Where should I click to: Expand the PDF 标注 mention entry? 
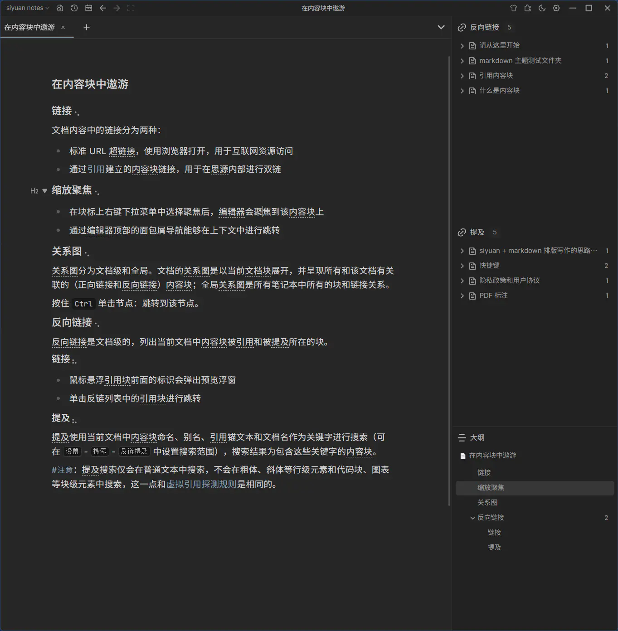pos(462,296)
